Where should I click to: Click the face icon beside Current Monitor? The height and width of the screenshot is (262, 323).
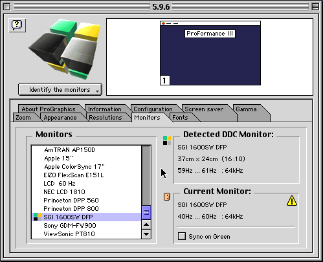[x=167, y=197]
